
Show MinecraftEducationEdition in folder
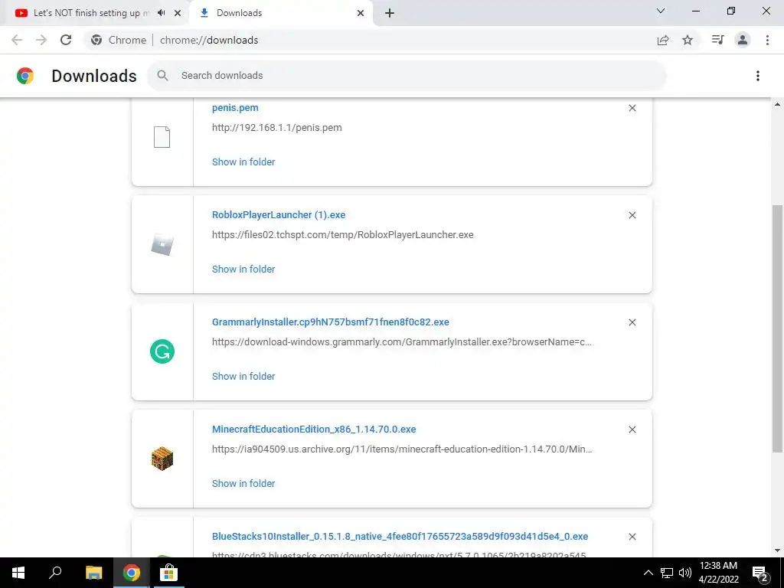243,484
